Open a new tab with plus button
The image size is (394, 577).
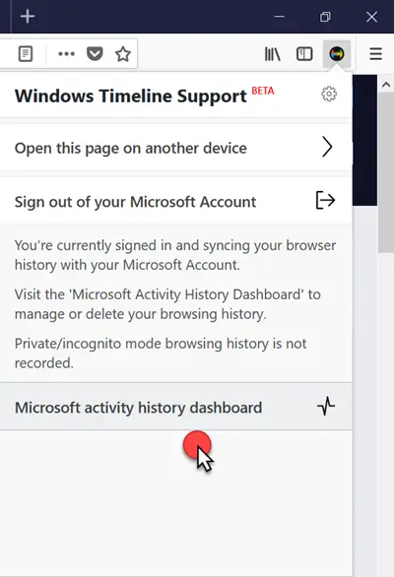[28, 17]
